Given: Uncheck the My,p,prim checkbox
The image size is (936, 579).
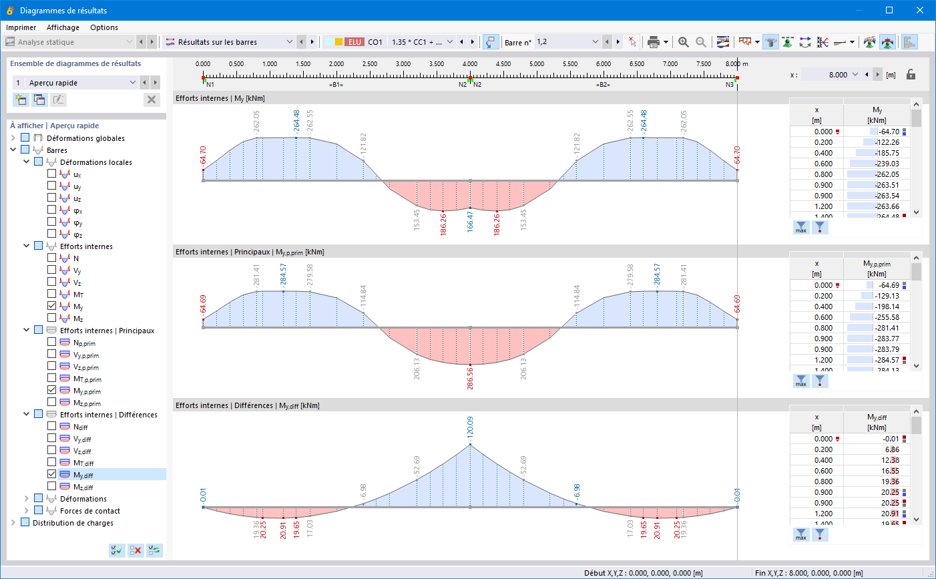Looking at the screenshot, I should click(52, 390).
